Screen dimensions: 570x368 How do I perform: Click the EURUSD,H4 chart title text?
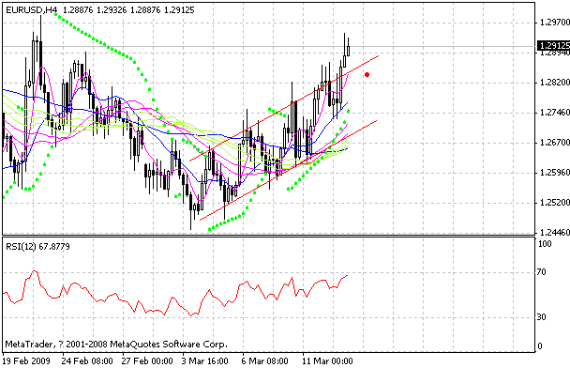point(32,10)
